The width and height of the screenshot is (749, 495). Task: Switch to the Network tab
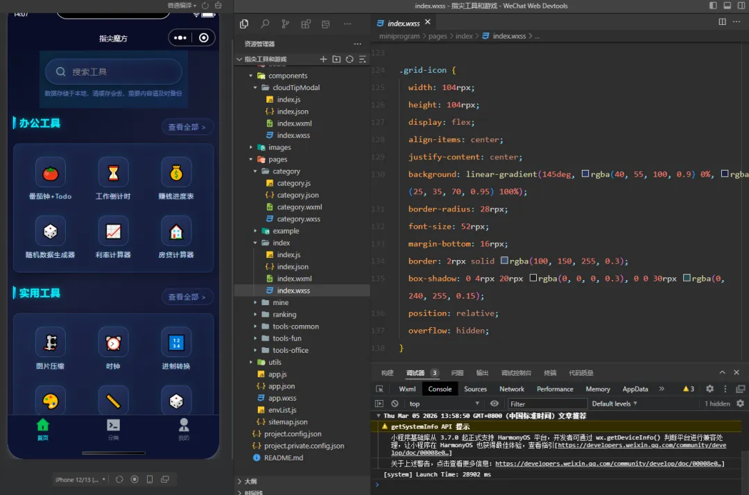(512, 389)
